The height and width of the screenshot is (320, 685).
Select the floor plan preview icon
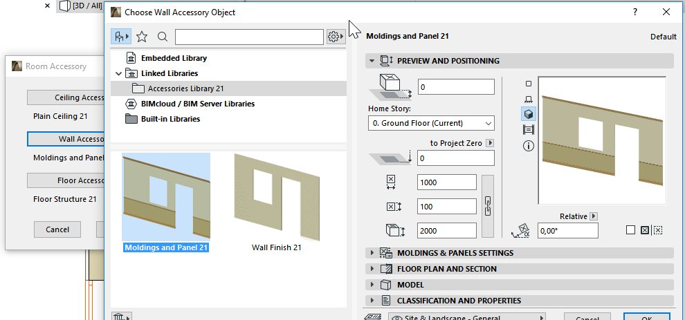[x=529, y=82]
